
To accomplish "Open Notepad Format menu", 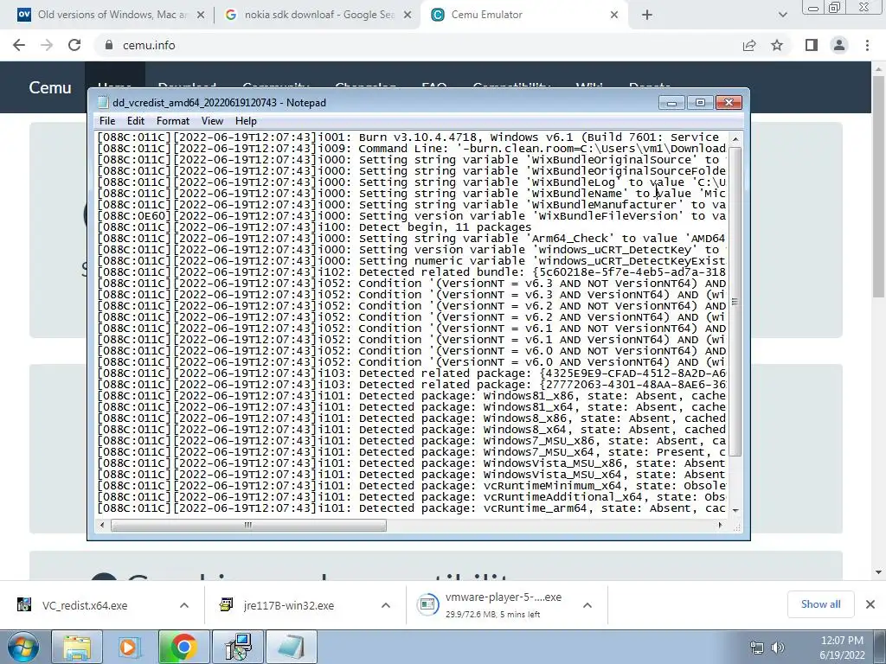I will tap(173, 121).
